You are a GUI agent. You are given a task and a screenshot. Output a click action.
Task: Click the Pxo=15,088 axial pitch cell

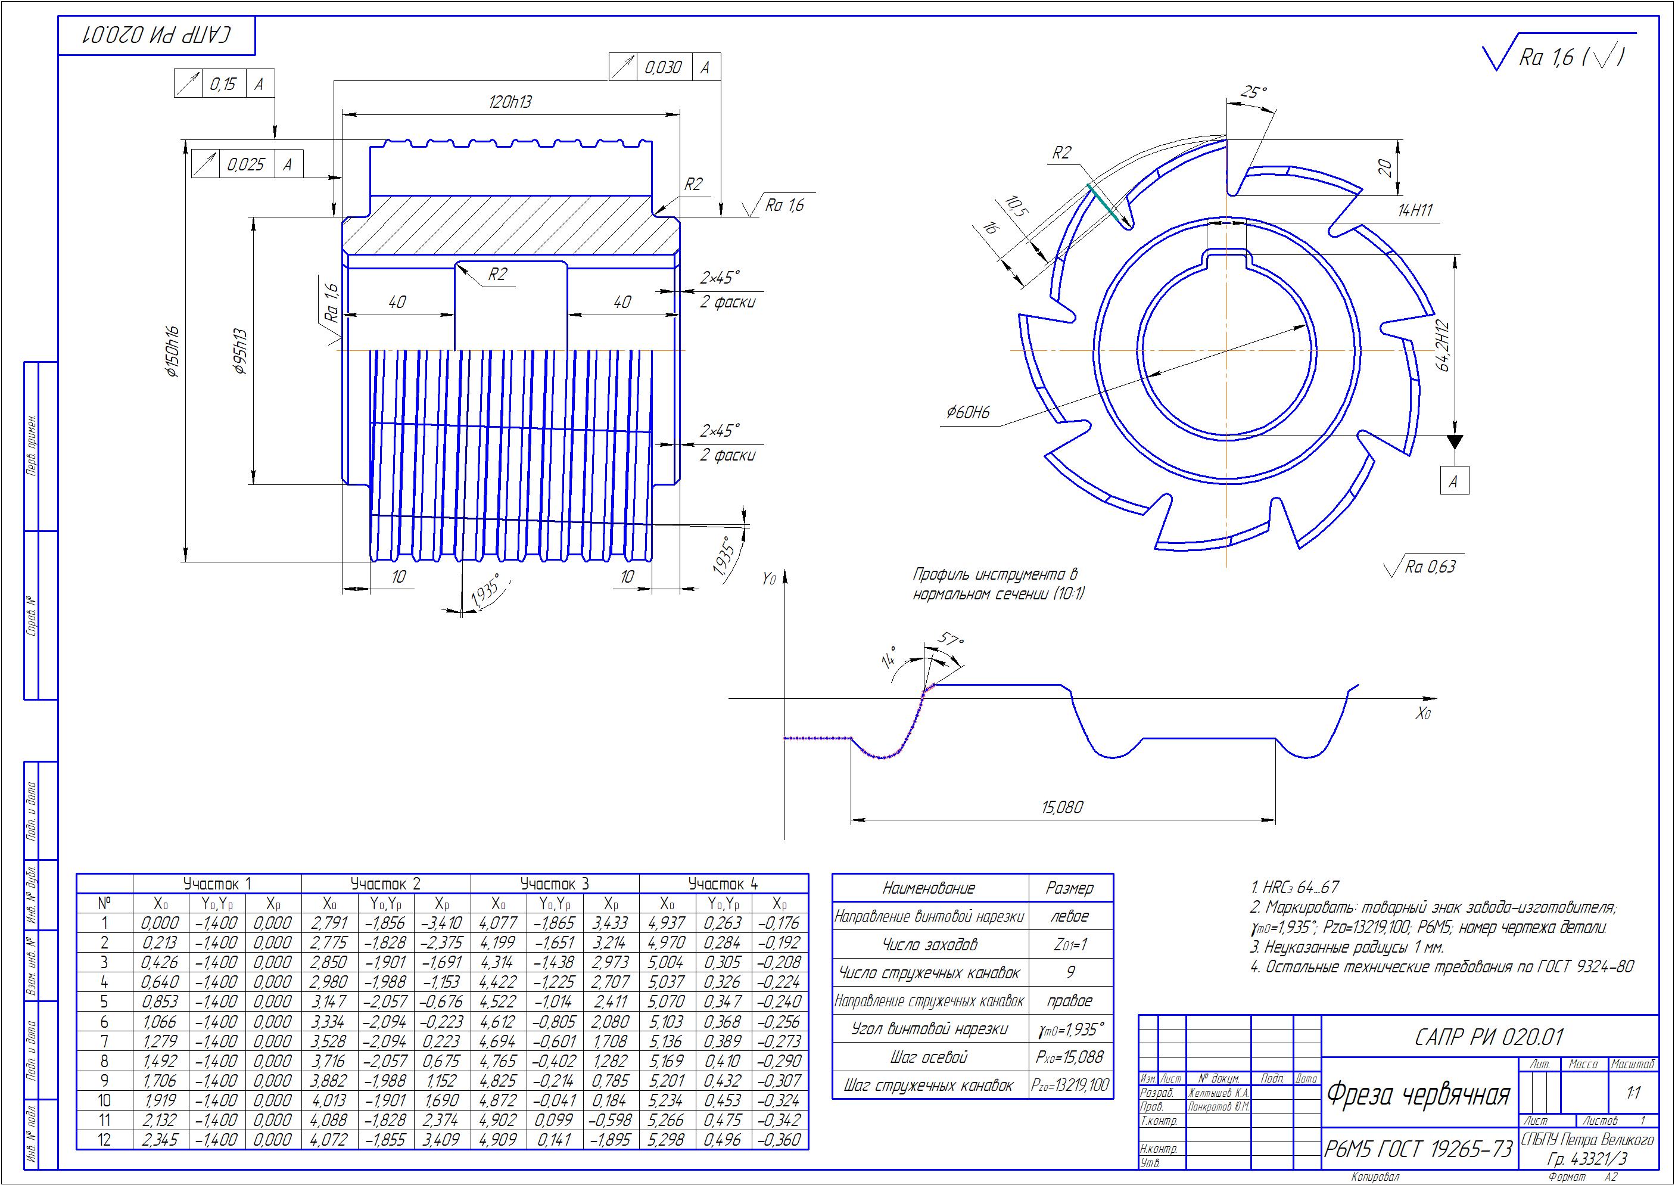(1069, 1058)
